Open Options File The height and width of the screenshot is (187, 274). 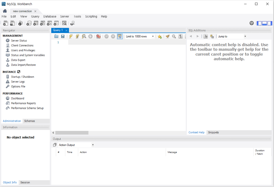click(x=18, y=86)
